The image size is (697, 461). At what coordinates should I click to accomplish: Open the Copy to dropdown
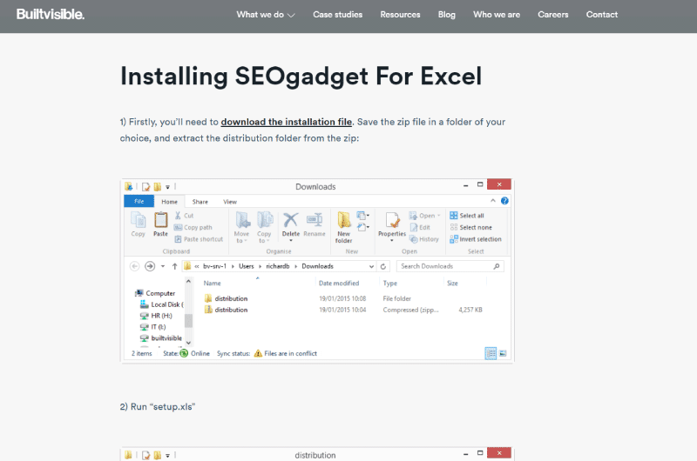[x=264, y=227]
